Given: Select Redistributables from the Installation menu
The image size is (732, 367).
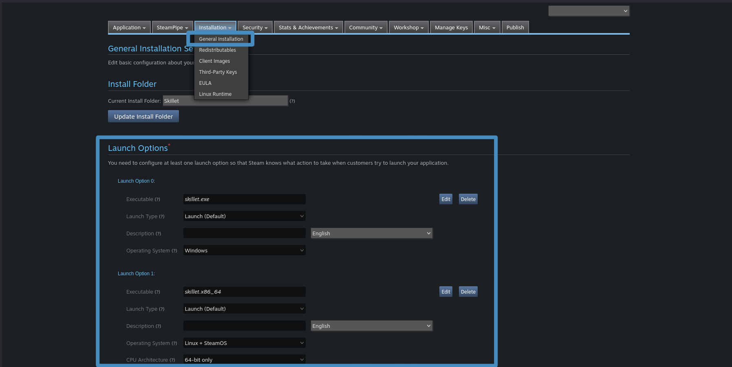Looking at the screenshot, I should [x=217, y=50].
